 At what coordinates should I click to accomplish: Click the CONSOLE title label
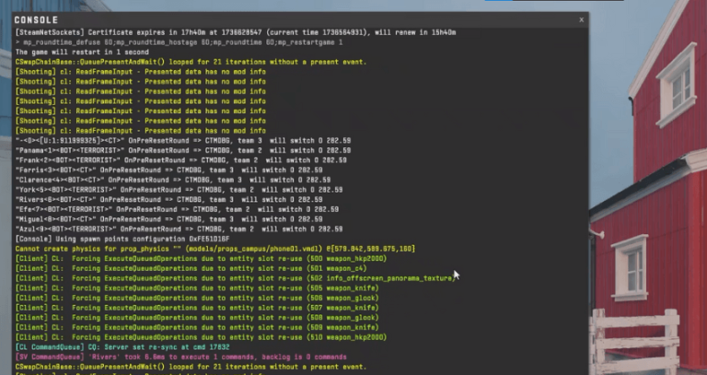[36, 19]
